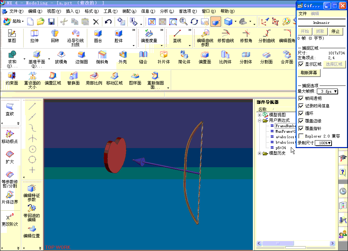348x251 pixels.
Task: Select the 直线 line tool
Action: pyautogui.click(x=177, y=36)
